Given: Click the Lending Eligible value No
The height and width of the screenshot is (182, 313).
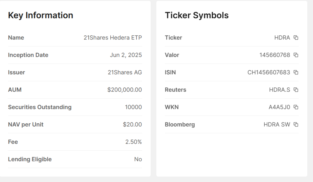Looking at the screenshot, I should point(138,159).
